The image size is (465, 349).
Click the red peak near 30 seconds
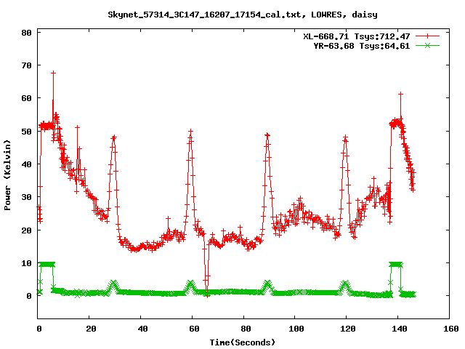click(x=114, y=137)
